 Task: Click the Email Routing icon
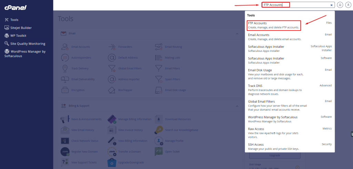(159, 47)
